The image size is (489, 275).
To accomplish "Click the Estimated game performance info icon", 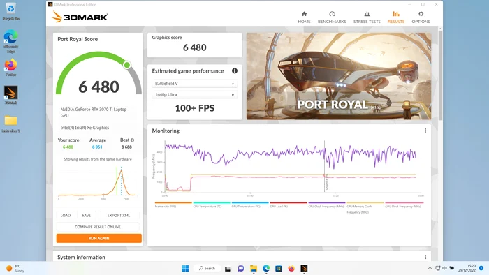I will tap(235, 70).
